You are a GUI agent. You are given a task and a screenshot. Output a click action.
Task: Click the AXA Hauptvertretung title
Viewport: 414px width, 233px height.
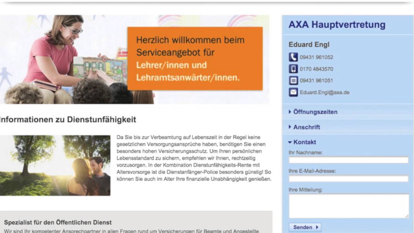pyautogui.click(x=337, y=25)
